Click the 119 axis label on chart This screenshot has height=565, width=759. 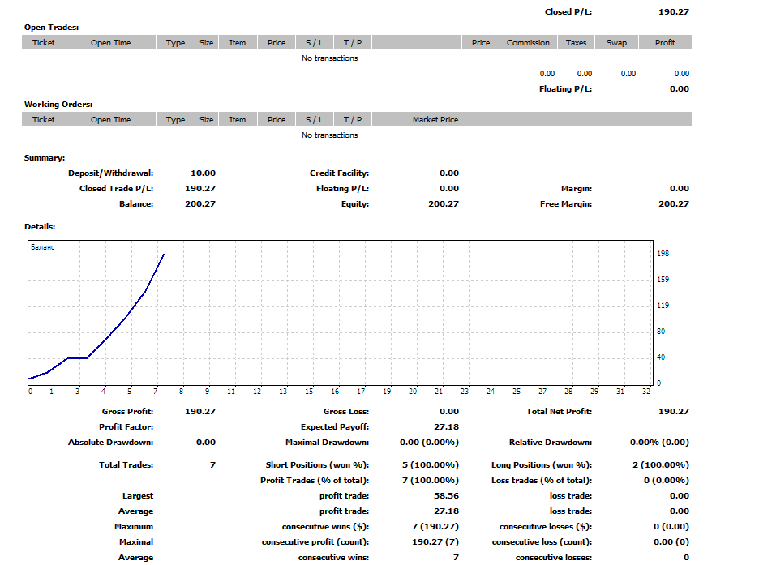tap(663, 306)
